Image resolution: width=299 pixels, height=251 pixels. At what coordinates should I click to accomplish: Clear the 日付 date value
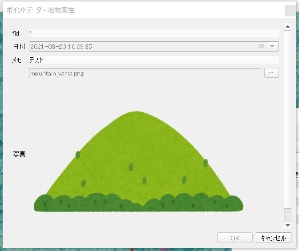[x=261, y=46]
